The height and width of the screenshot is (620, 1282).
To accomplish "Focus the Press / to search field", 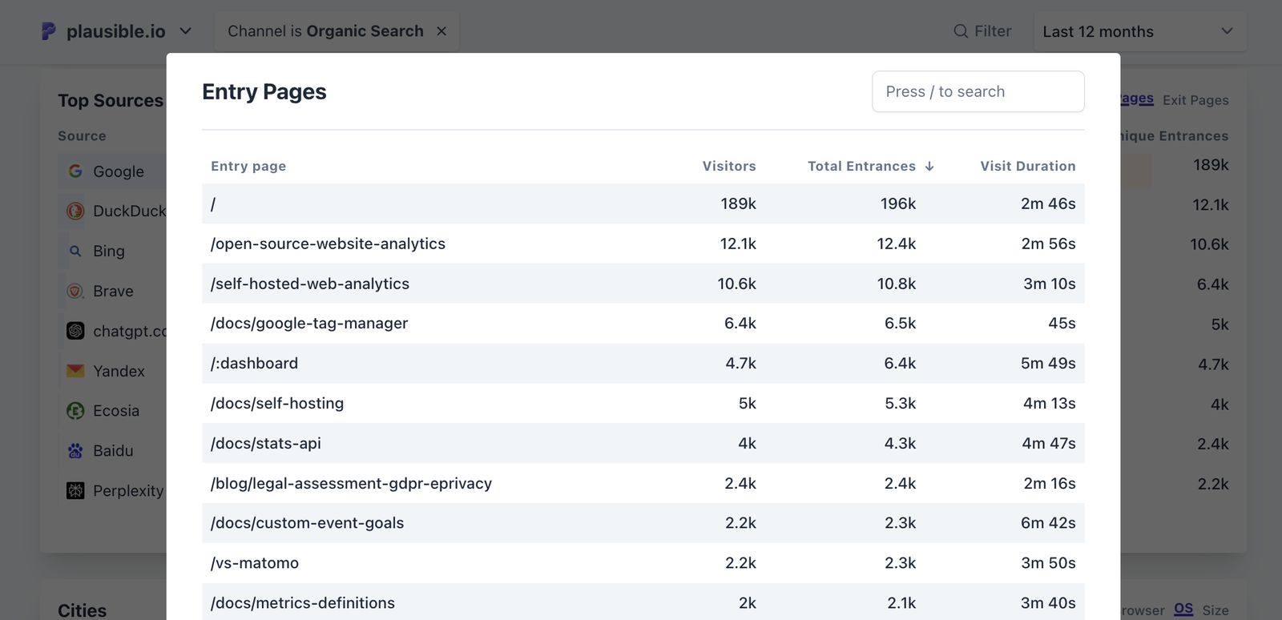I will (978, 91).
